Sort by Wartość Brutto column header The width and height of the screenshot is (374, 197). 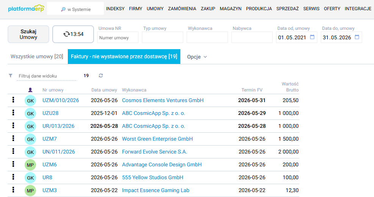(x=290, y=87)
